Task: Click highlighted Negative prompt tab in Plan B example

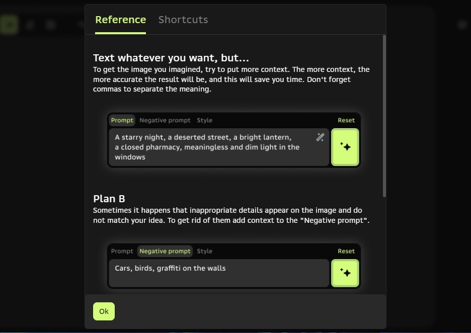Action: (x=165, y=251)
